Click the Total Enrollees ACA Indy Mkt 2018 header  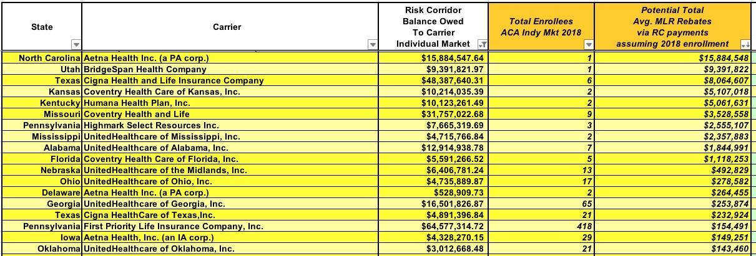coord(541,27)
